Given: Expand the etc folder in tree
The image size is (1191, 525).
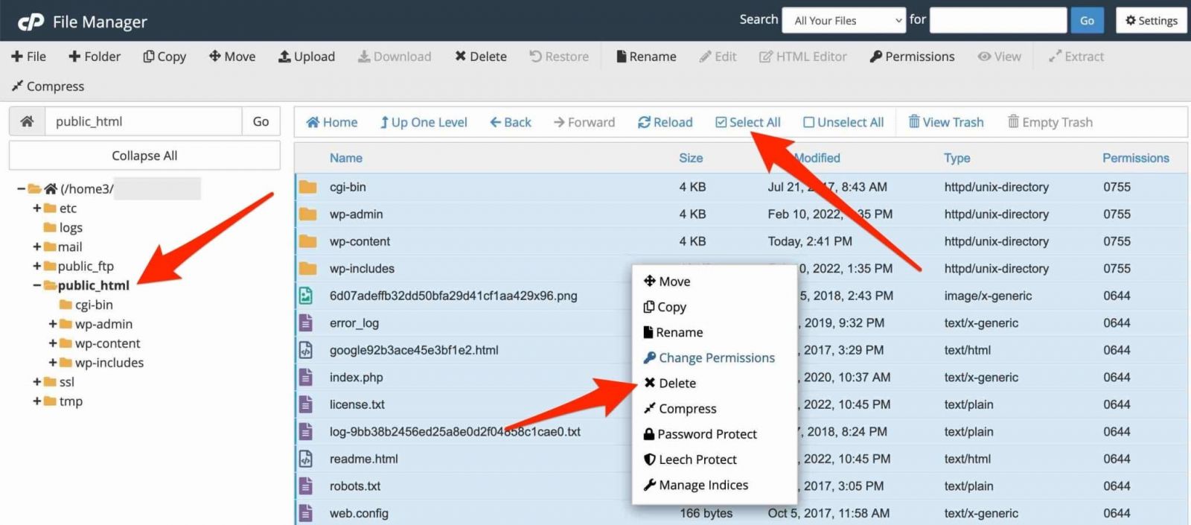Looking at the screenshot, I should [x=36, y=209].
